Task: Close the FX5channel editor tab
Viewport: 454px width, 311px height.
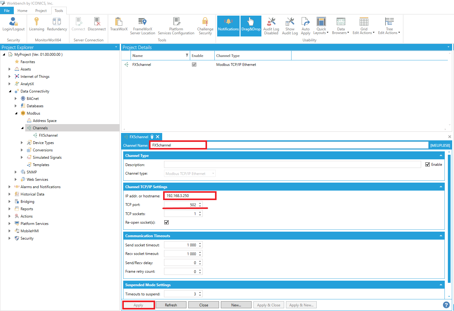Action: pyautogui.click(x=158, y=137)
